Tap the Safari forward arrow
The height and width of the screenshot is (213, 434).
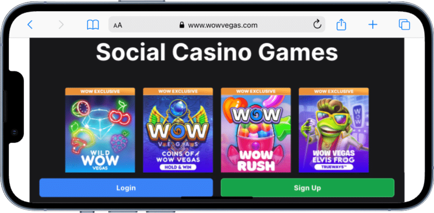(61, 25)
